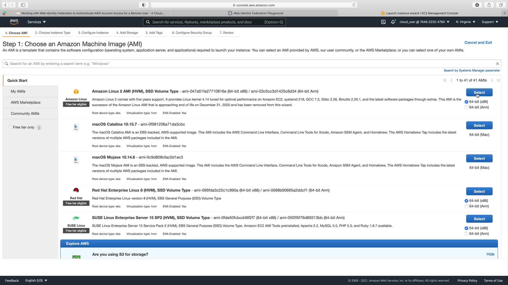The height and width of the screenshot is (285, 508).
Task: Click the pinned Slack tab icon
Action: [4, 13]
